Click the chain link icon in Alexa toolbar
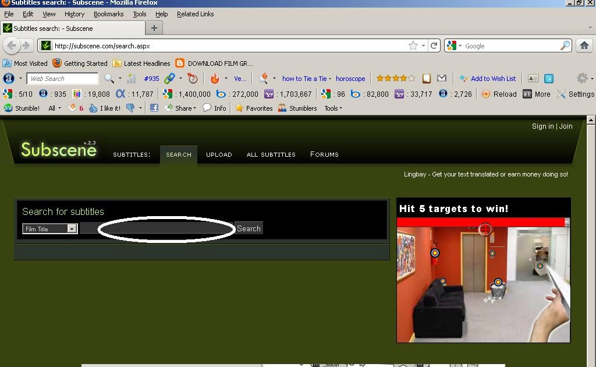 click(169, 78)
